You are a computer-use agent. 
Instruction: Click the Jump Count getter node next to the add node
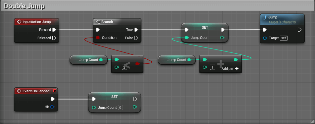pyautogui.click(x=177, y=60)
